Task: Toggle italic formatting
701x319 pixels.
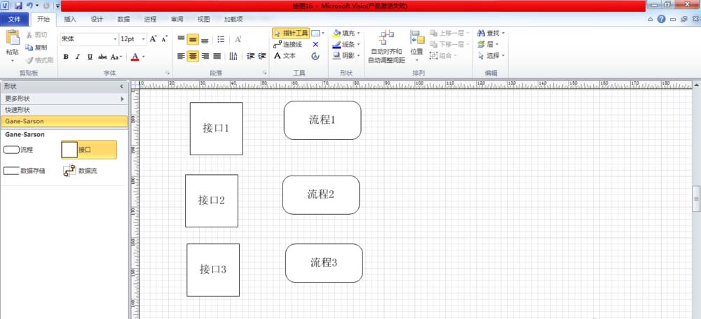Action: pyautogui.click(x=78, y=57)
